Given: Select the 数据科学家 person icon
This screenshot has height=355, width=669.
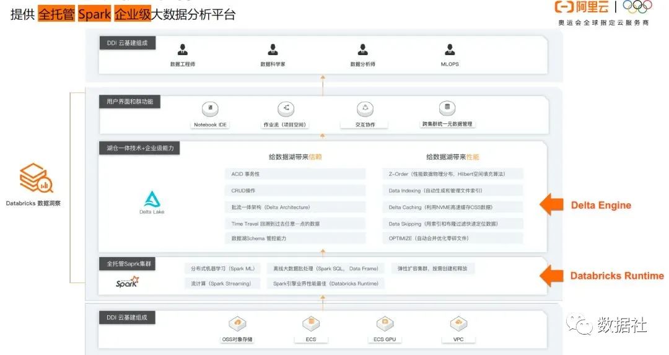Looking at the screenshot, I should (x=273, y=50).
